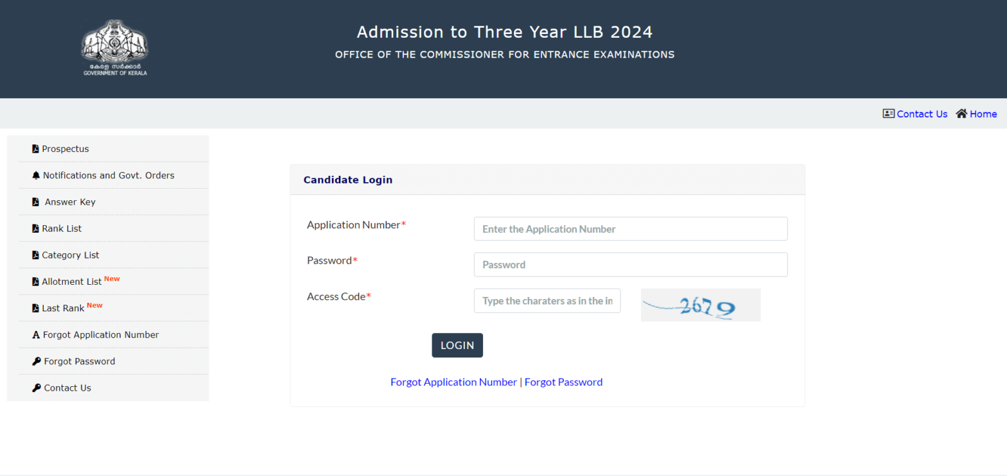
Task: Open the Forgot Application Number link
Action: [x=453, y=382]
